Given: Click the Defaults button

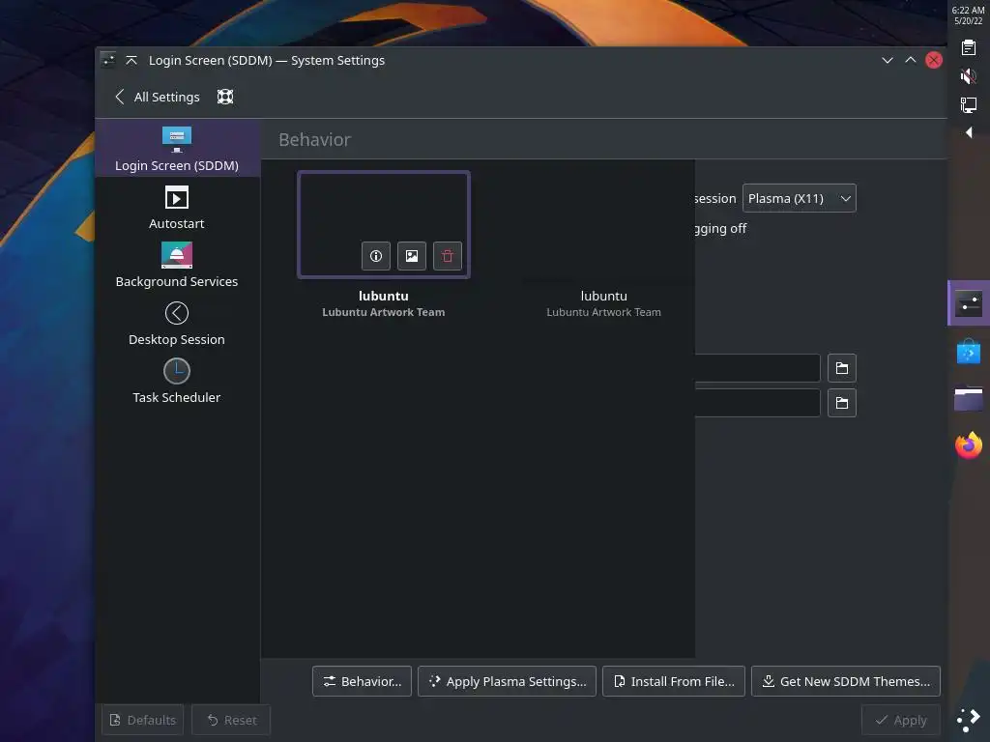Looking at the screenshot, I should [x=143, y=720].
